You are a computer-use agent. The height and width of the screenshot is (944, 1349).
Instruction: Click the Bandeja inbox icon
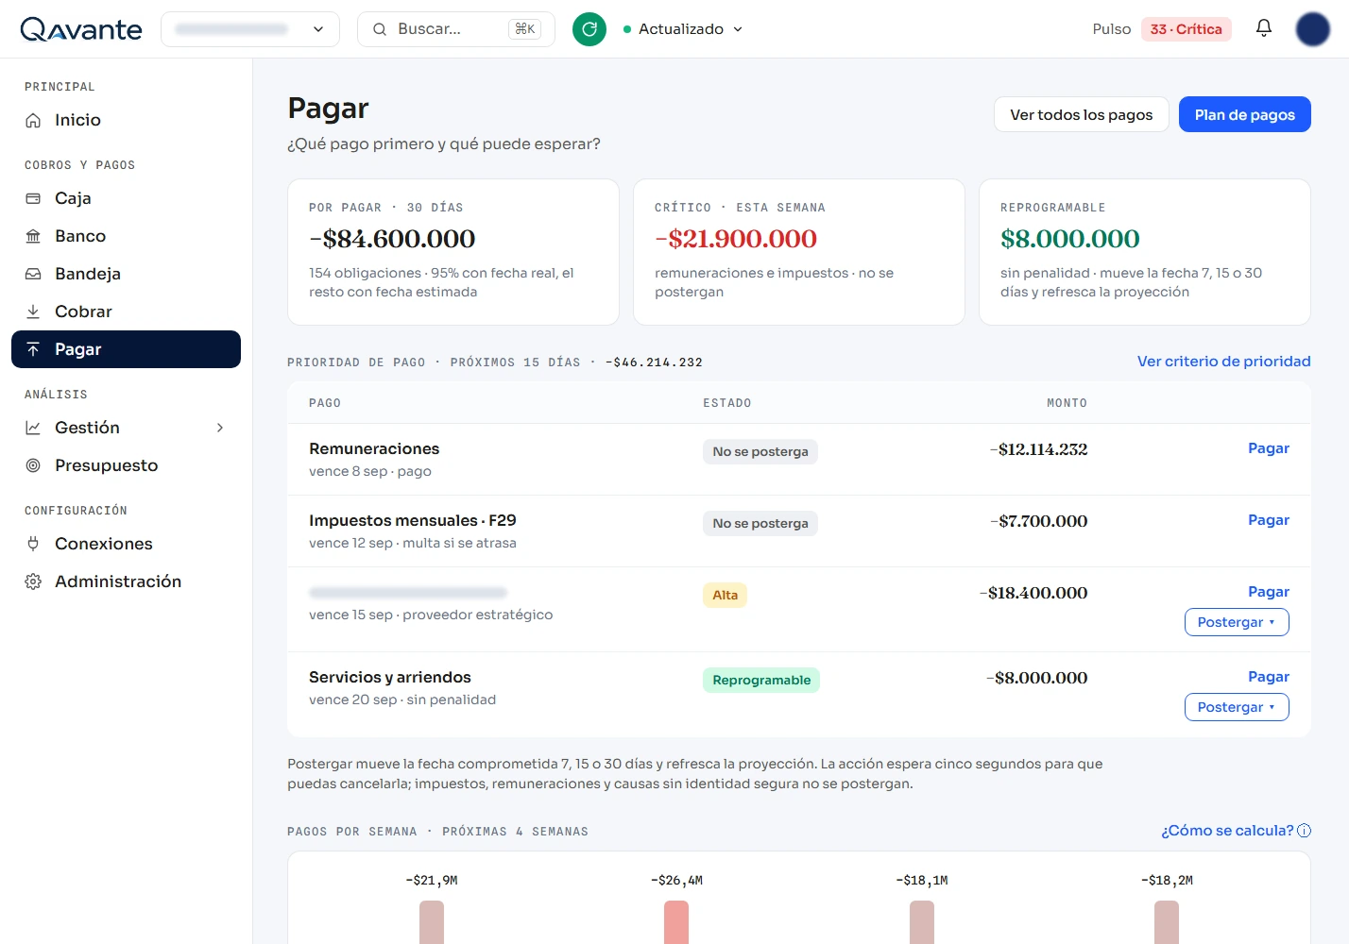[x=33, y=274]
